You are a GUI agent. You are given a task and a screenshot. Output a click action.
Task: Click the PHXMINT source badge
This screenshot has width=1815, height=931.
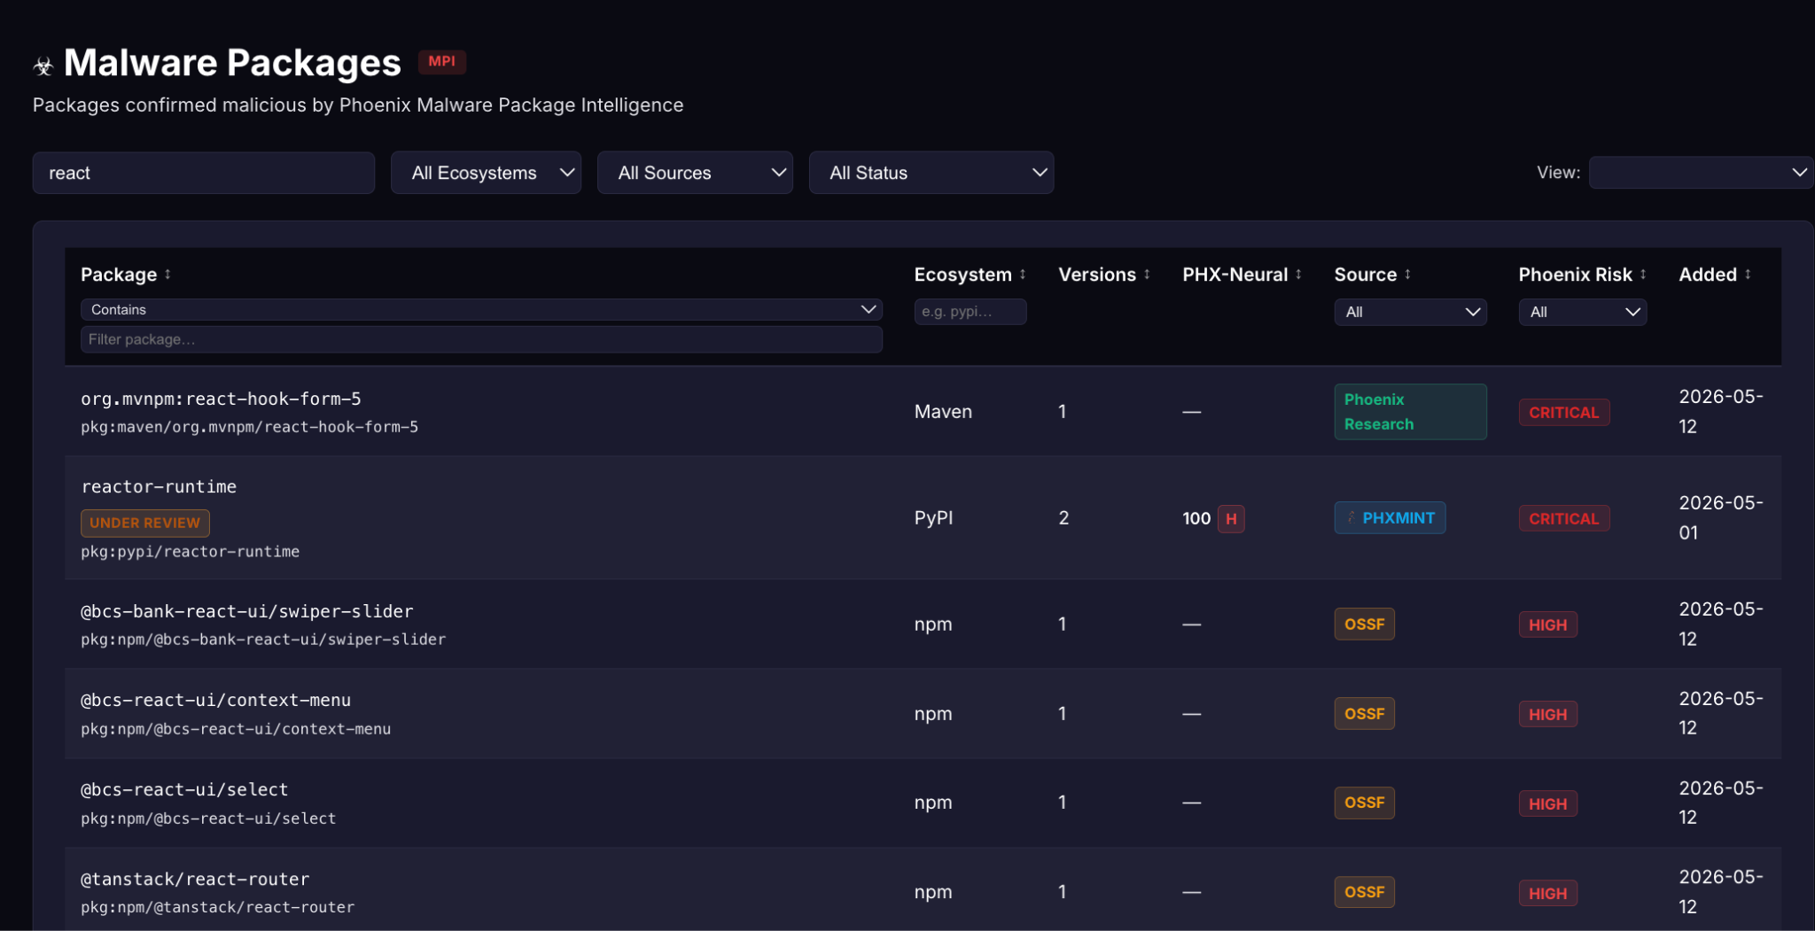point(1390,518)
